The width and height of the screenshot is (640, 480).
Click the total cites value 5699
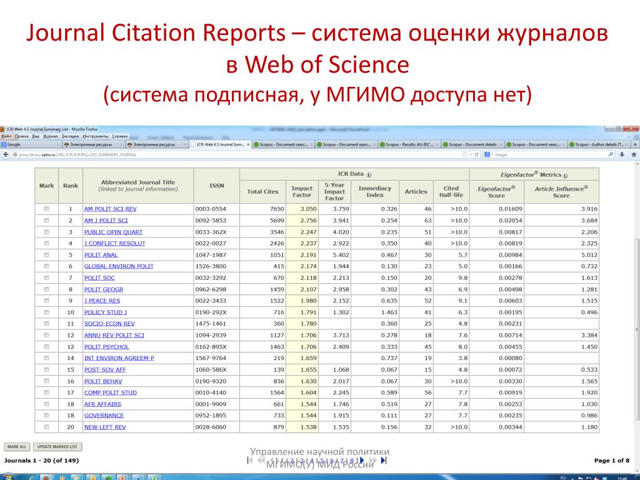[x=277, y=221]
